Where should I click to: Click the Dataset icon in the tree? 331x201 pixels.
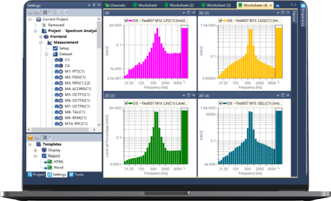[55, 54]
